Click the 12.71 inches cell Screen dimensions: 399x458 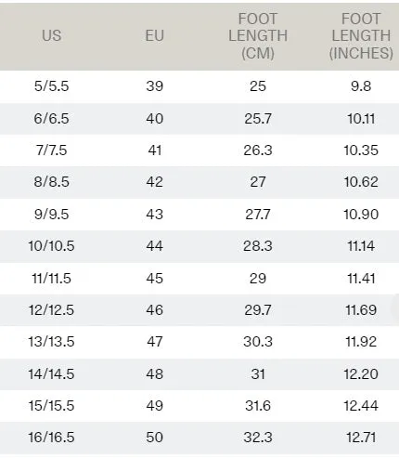tap(361, 438)
